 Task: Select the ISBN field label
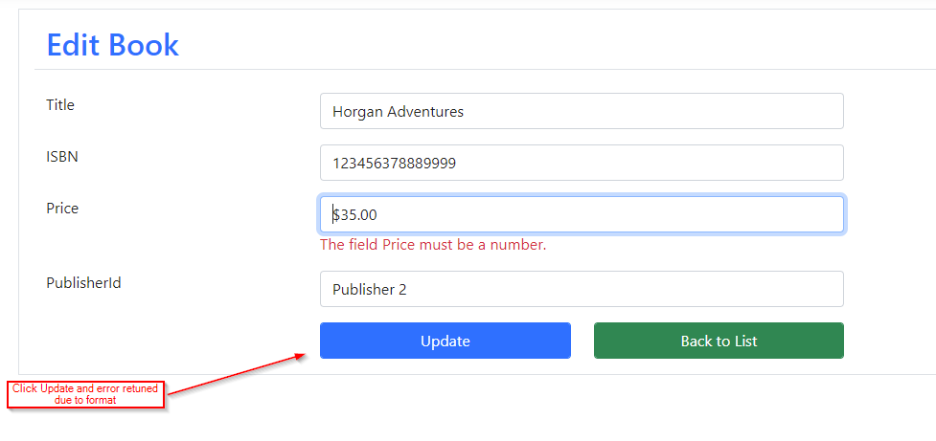pos(62,157)
